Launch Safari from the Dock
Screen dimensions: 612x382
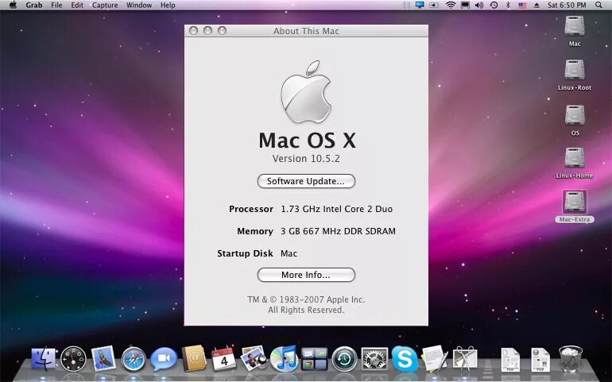coord(134,359)
